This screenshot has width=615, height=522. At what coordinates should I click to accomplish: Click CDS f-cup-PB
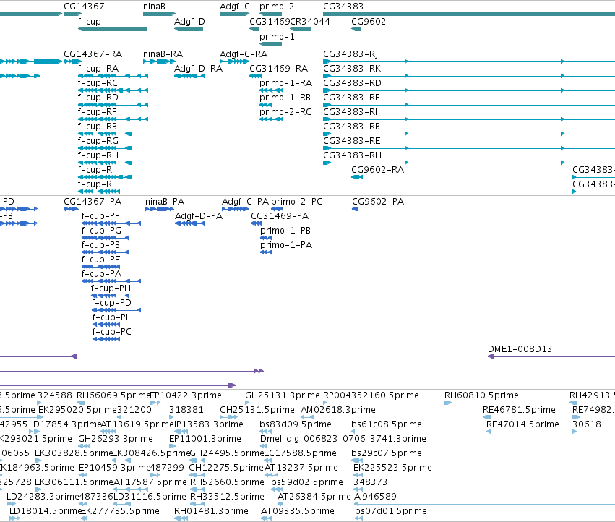coord(100,246)
